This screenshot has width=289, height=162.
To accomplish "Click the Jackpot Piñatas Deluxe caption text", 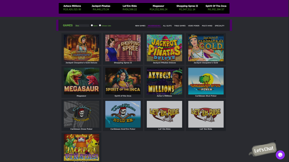I will (x=164, y=63).
